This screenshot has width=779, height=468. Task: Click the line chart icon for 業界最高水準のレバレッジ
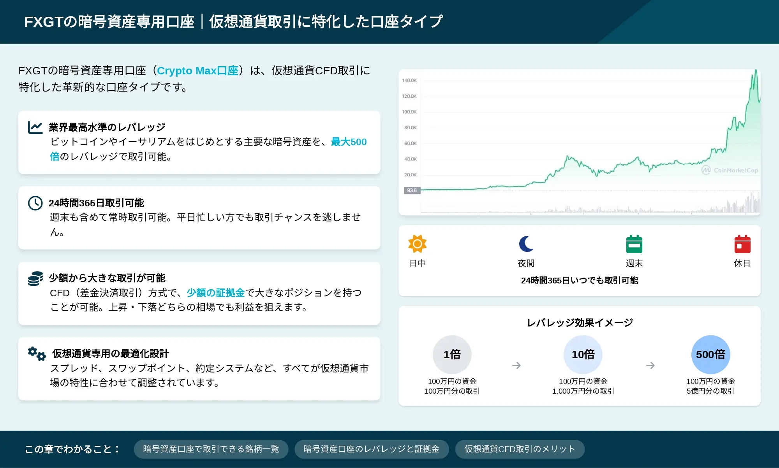35,127
